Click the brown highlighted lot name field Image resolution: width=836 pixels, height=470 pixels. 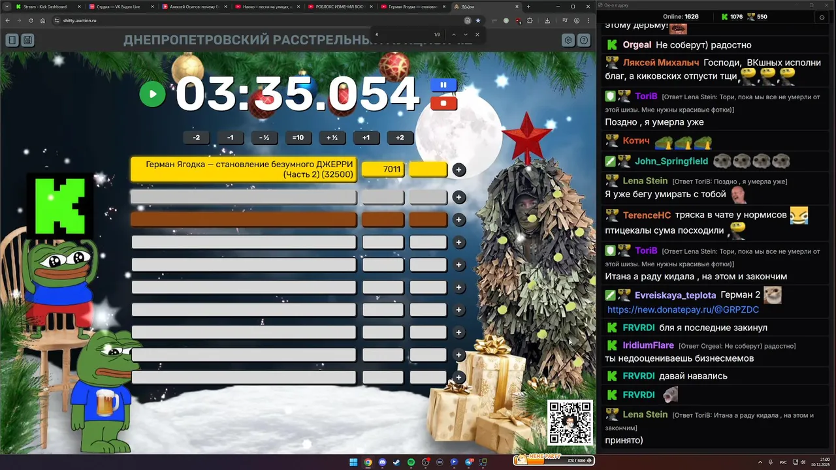click(244, 219)
